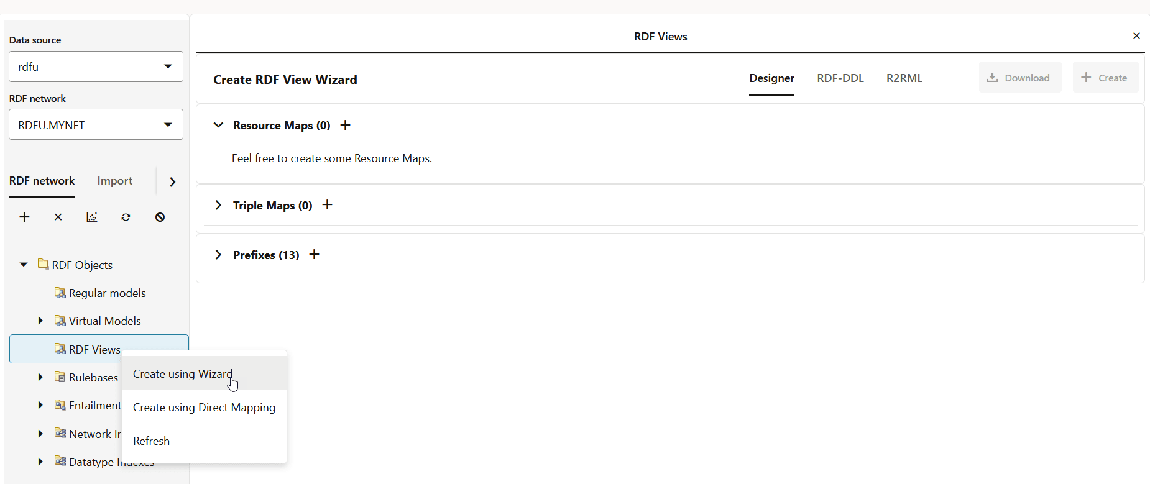The height and width of the screenshot is (484, 1150).
Task: Click the delete (X) icon in the RDF network toolbar
Action: tap(58, 217)
